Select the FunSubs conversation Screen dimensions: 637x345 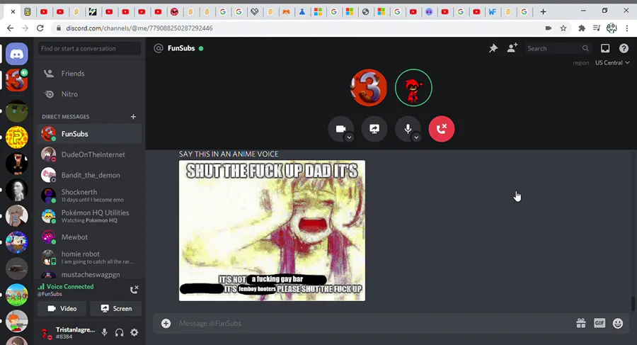(x=89, y=134)
